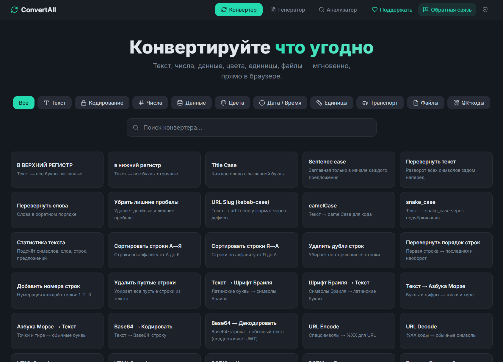Click the QR icon on QR-коды filter

point(456,103)
